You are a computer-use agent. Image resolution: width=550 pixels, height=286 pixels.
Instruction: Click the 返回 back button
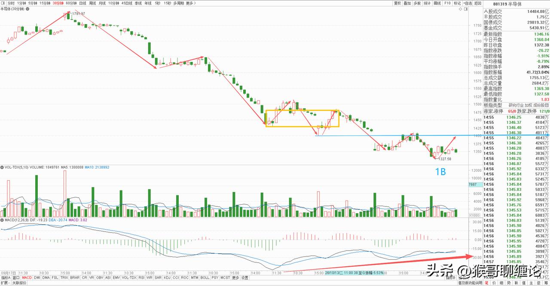coord(478,3)
